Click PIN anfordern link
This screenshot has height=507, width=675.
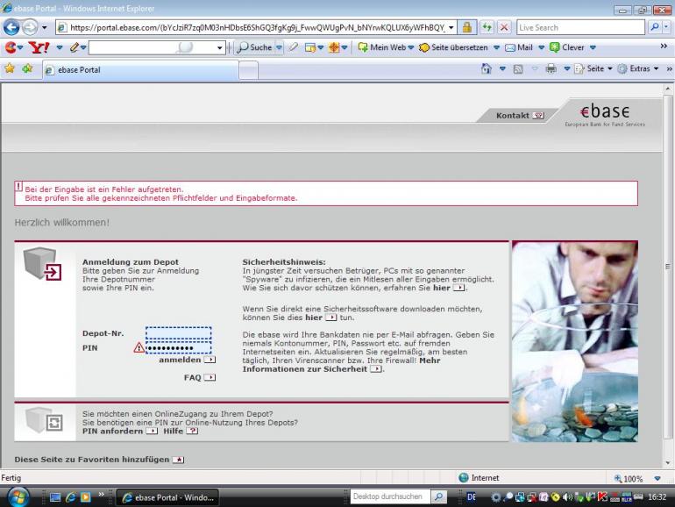pyautogui.click(x=120, y=432)
